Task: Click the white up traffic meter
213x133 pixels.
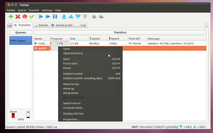Action: point(28,115)
